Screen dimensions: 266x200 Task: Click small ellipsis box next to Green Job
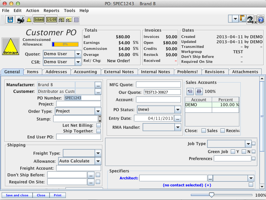[x=253, y=152]
